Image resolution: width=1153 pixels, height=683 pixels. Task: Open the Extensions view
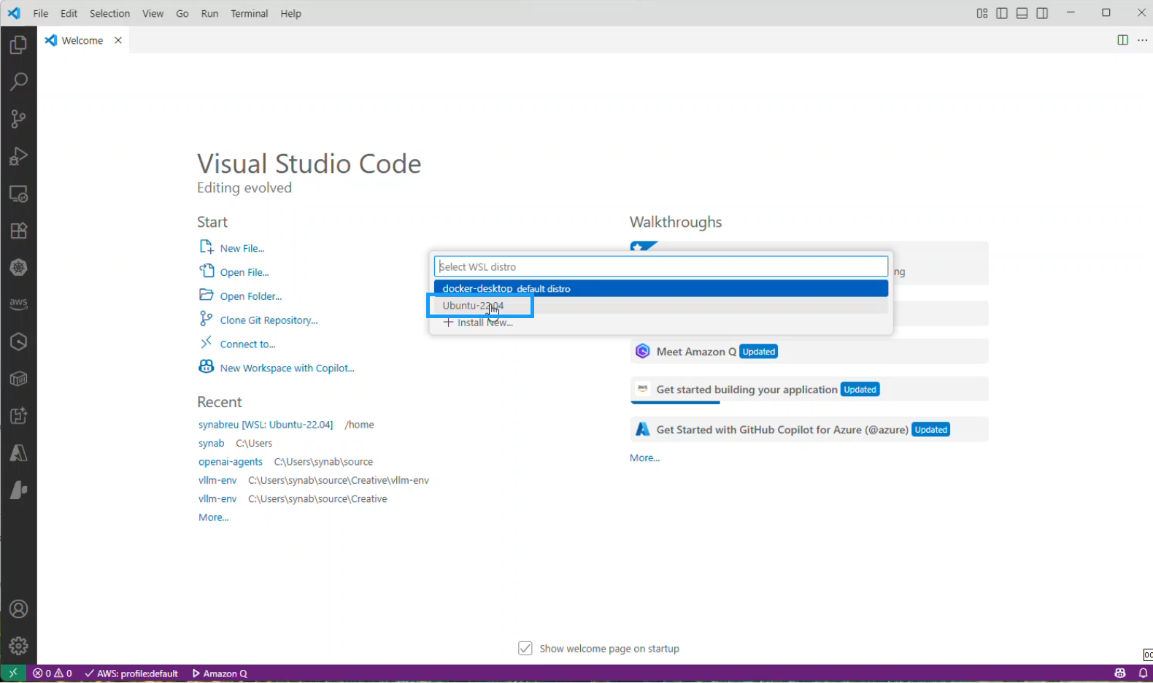pos(18,231)
